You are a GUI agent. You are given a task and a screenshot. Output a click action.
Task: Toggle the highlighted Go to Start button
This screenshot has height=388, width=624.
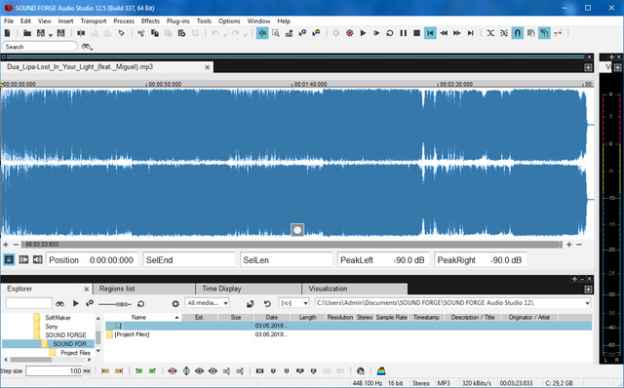click(430, 33)
